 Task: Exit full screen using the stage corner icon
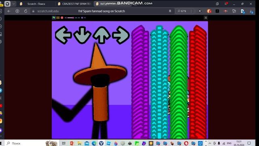point(206,18)
